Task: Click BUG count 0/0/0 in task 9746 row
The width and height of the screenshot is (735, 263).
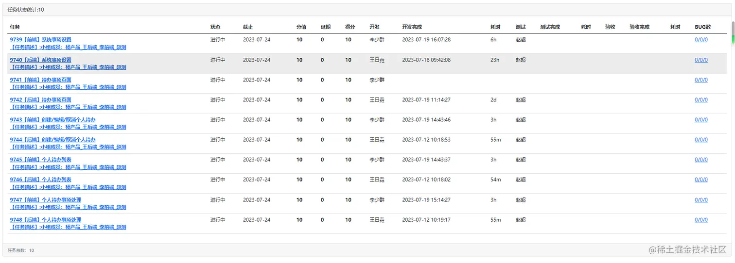Action: tap(701, 180)
